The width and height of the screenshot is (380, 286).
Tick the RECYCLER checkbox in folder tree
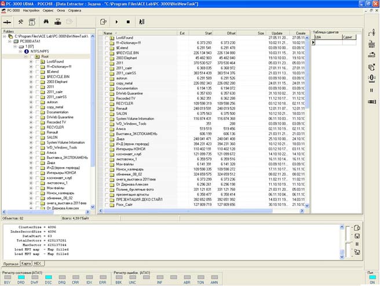[37, 127]
